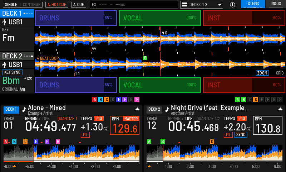
Task: Trigger Deck 2 hot cue B pad
Action: click(243, 100)
